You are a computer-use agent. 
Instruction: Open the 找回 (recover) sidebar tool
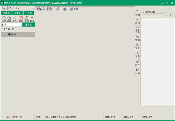pos(137,21)
